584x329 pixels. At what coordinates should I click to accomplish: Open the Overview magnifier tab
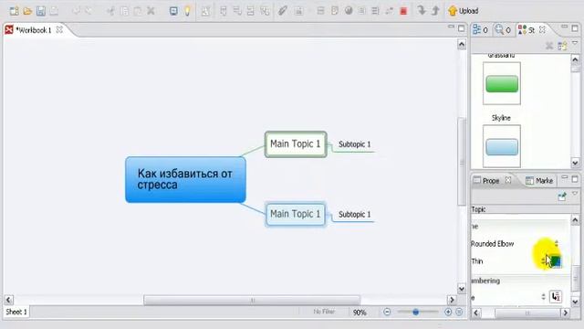point(503,29)
